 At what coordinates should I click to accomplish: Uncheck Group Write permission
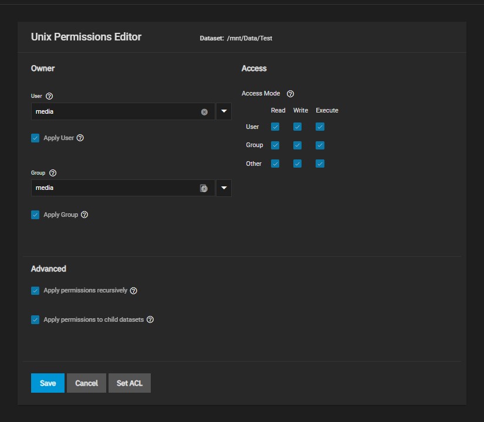(x=297, y=145)
